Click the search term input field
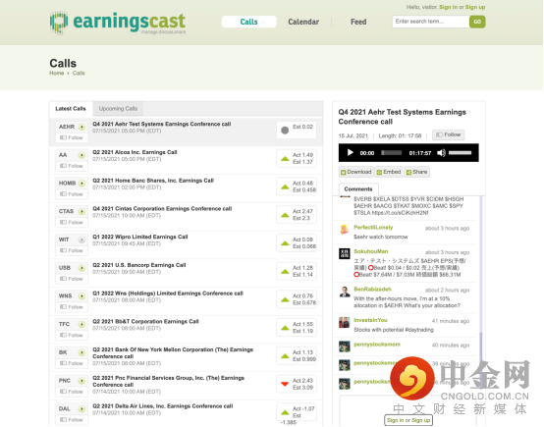544x427 pixels. 430,22
